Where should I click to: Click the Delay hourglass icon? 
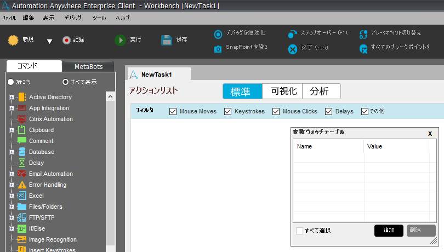22,163
